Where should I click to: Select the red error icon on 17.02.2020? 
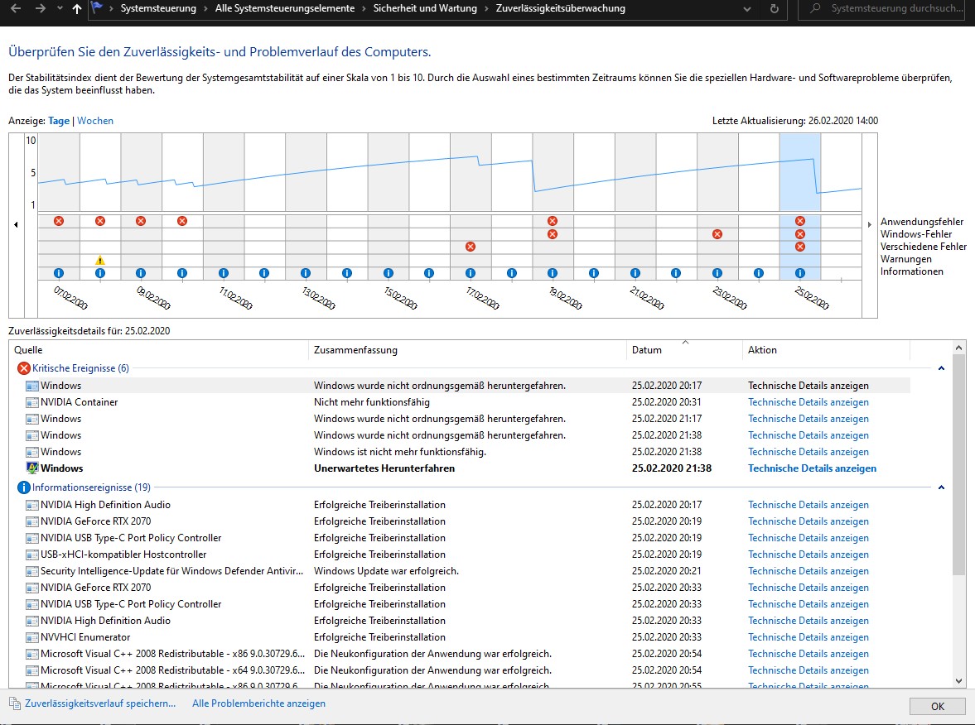[x=471, y=247]
